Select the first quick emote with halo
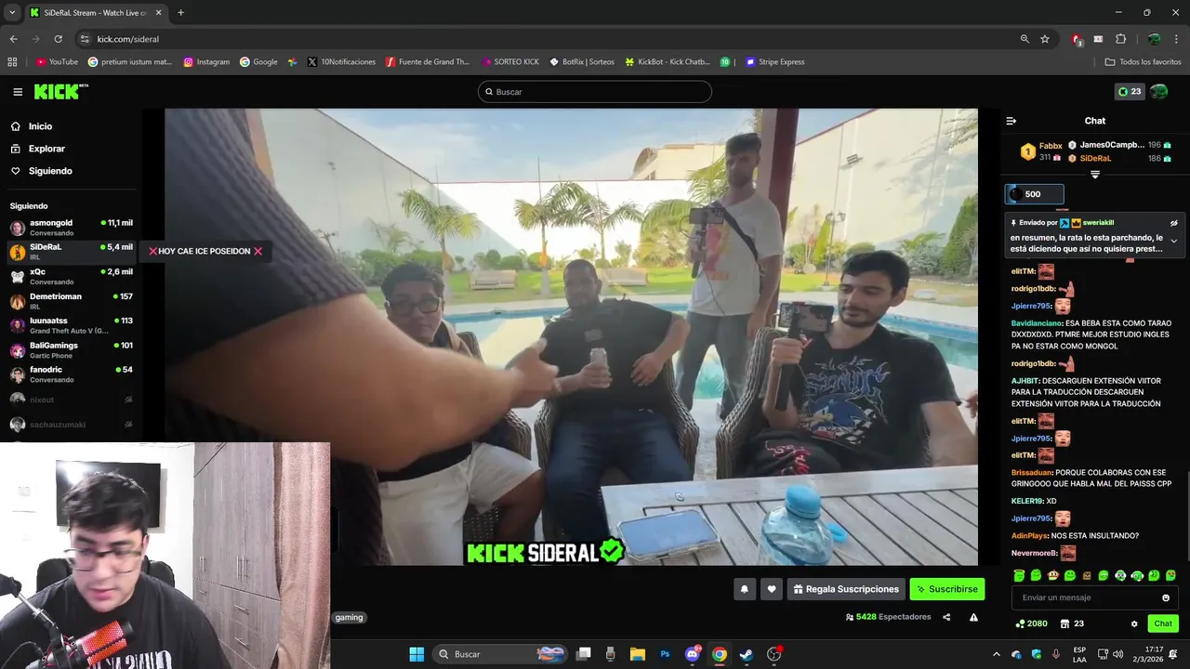Screen dimensions: 1190x669 [x=1019, y=576]
